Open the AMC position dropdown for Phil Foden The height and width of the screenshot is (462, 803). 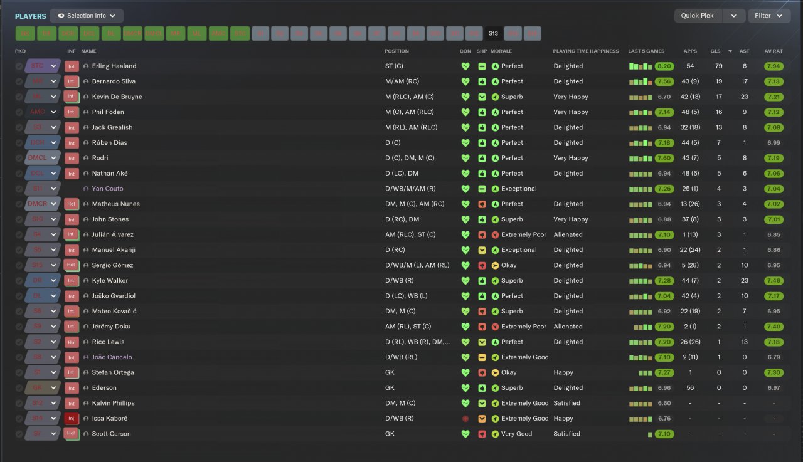click(x=43, y=112)
